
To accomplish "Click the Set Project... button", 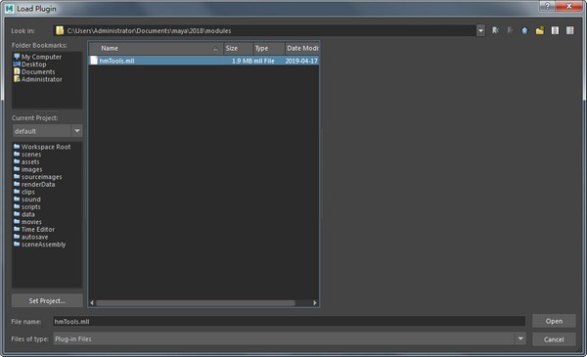I will [x=47, y=300].
